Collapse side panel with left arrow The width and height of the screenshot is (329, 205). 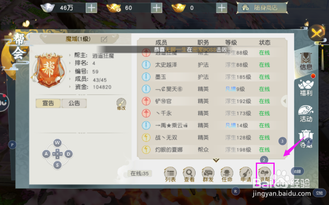[x=284, y=101]
